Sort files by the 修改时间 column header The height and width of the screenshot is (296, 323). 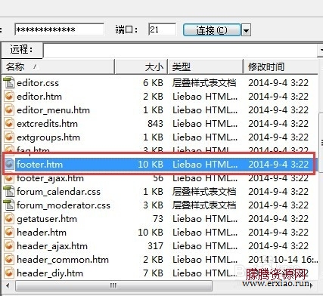tap(281, 66)
